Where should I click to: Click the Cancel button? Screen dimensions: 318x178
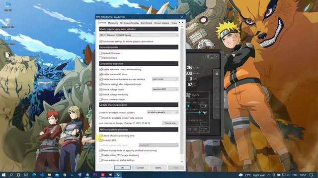pyautogui.click(x=140, y=168)
